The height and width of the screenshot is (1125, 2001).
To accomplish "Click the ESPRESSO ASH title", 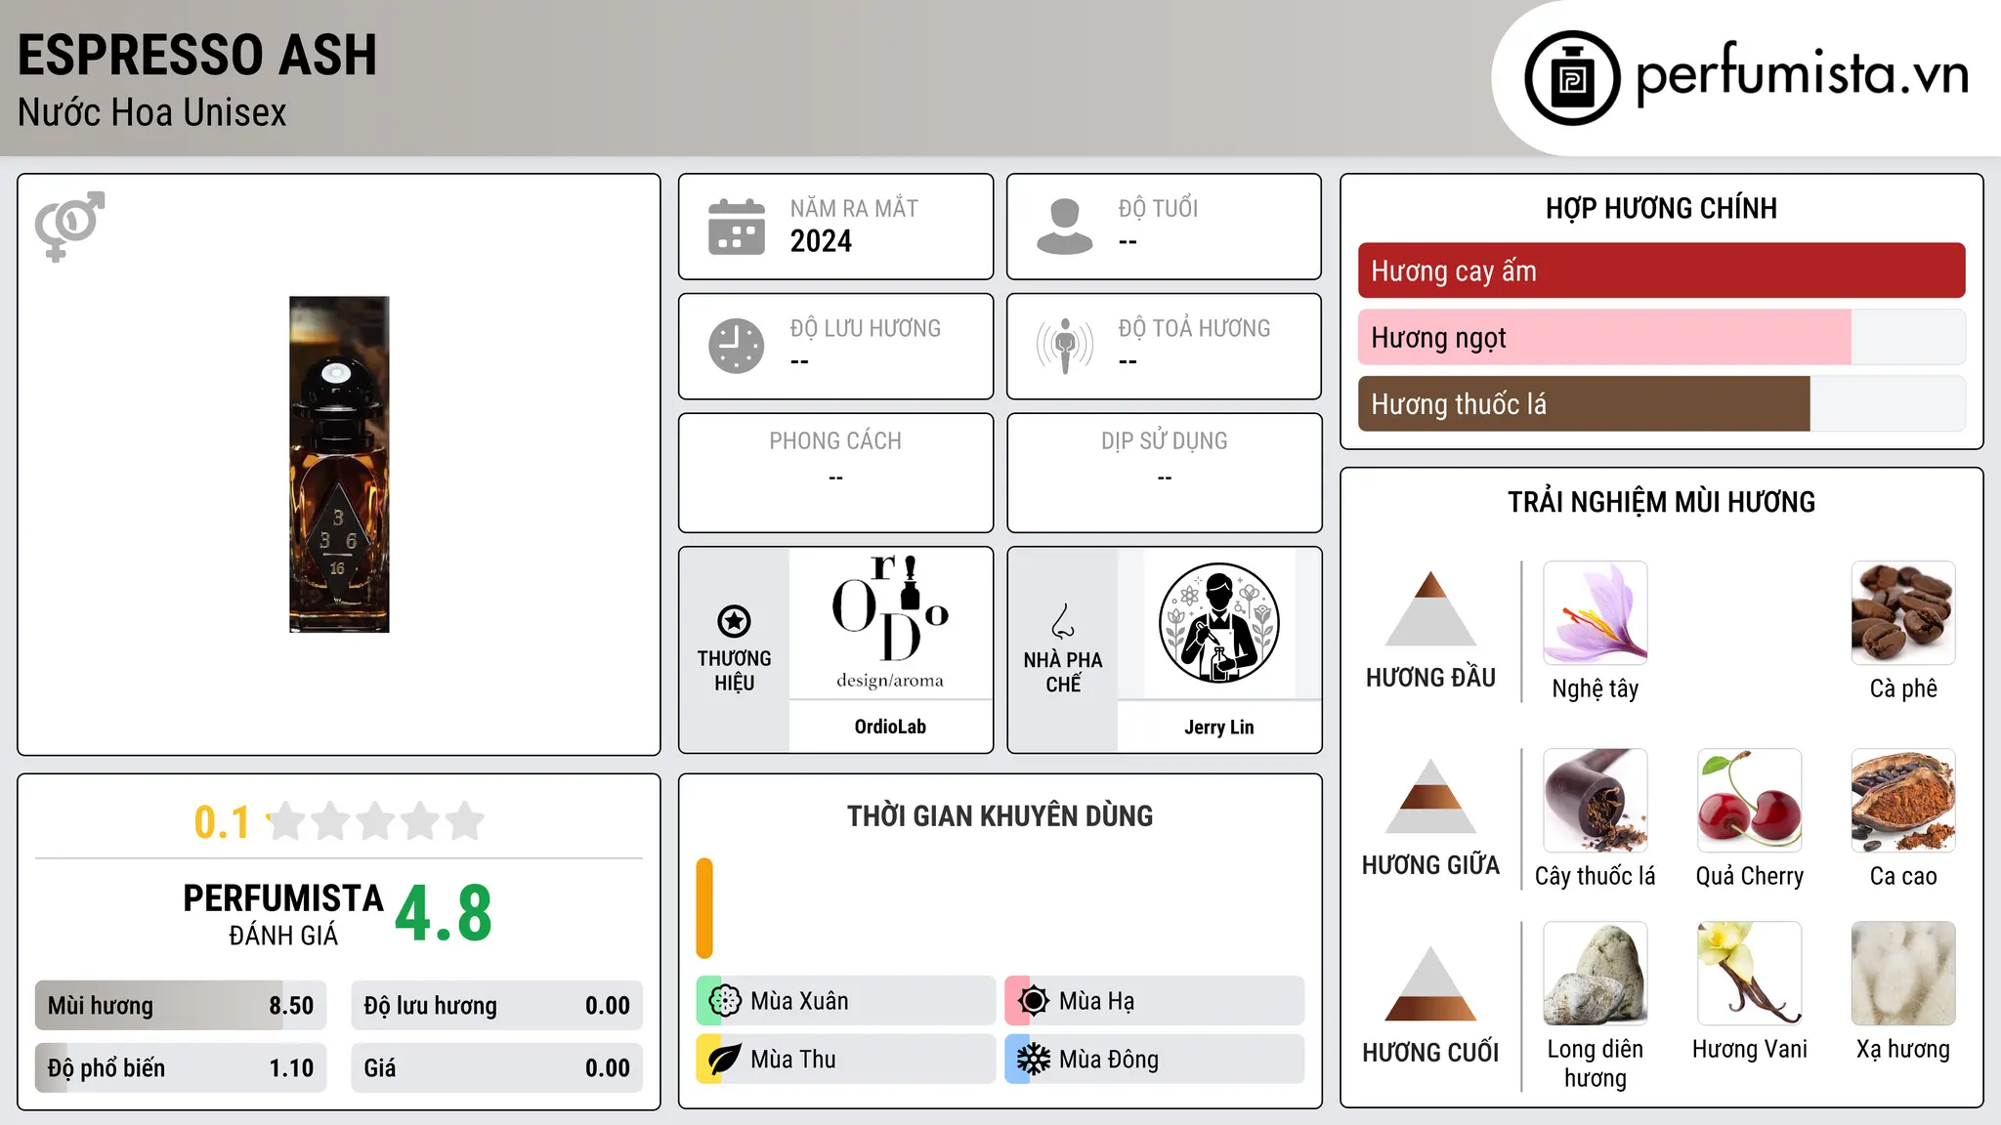I will pyautogui.click(x=197, y=55).
